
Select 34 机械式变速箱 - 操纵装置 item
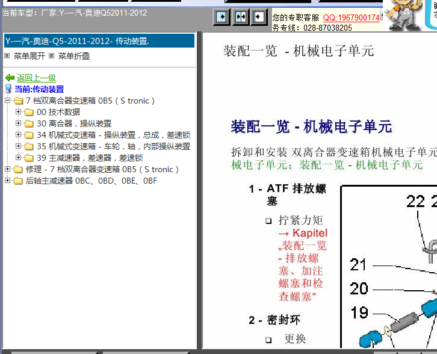click(x=114, y=135)
